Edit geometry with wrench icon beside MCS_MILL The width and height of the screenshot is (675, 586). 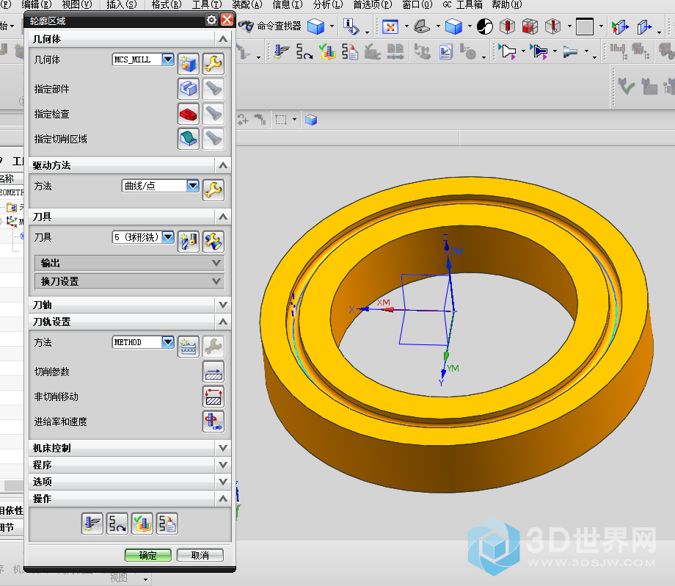213,64
